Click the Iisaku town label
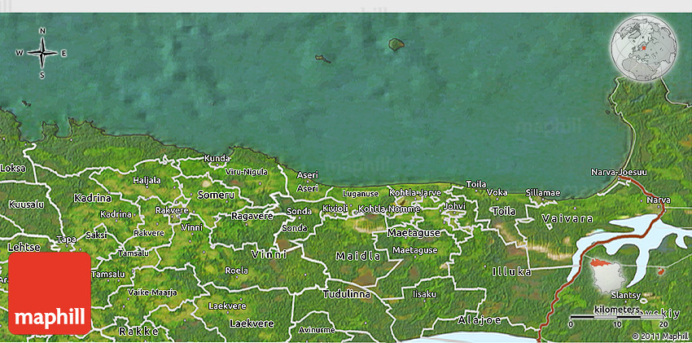 [425, 293]
